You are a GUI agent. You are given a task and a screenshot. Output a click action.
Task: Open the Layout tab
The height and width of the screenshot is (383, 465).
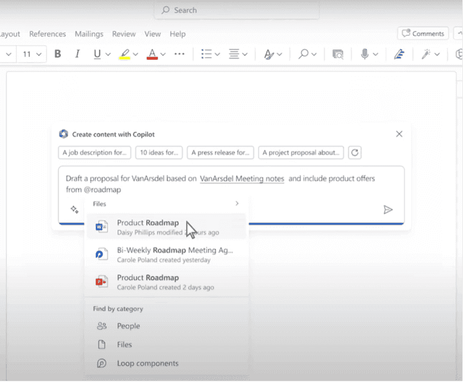pyautogui.click(x=10, y=34)
